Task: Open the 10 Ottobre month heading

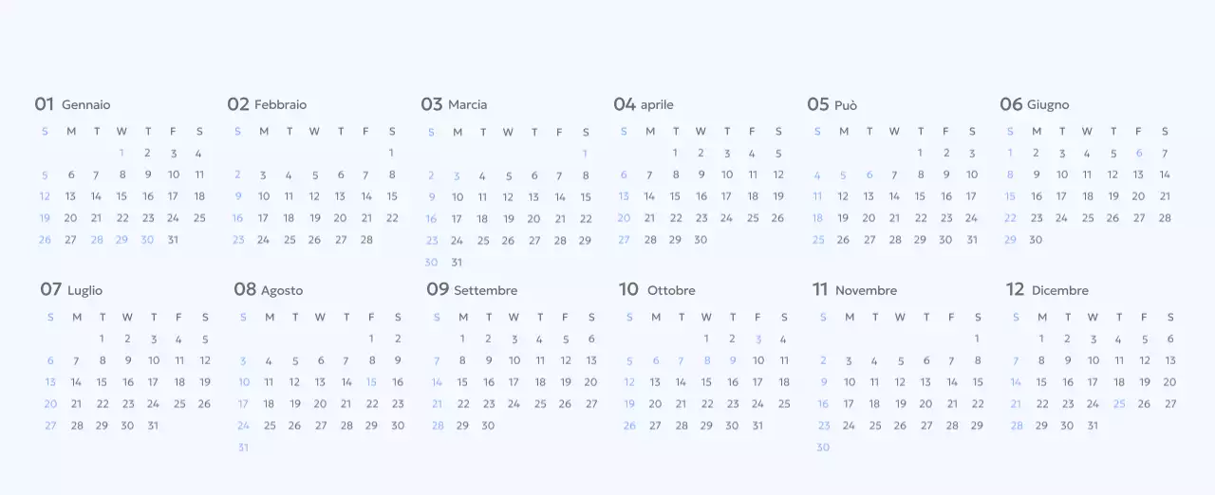Action: [x=657, y=290]
